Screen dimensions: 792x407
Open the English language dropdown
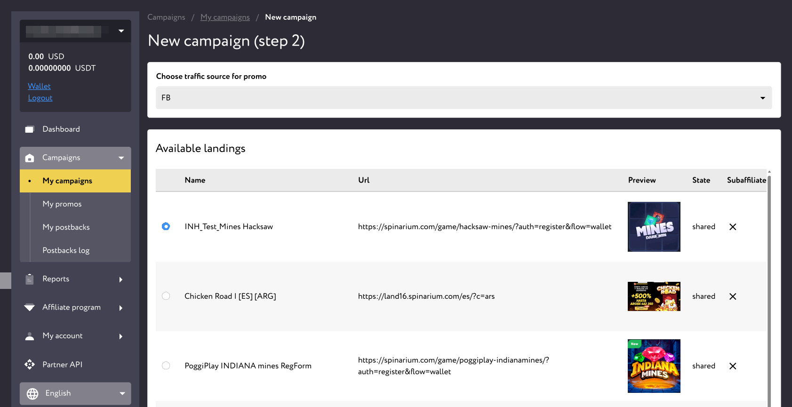75,394
